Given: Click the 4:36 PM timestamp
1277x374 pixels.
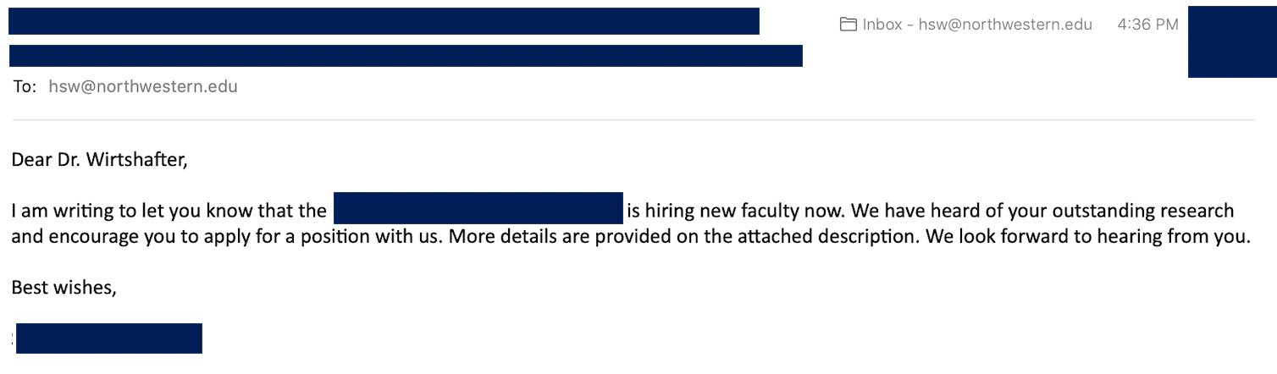Looking at the screenshot, I should tap(1147, 25).
